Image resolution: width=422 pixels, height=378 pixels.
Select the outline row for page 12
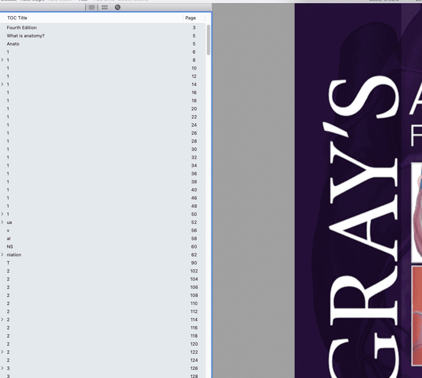pos(103,76)
